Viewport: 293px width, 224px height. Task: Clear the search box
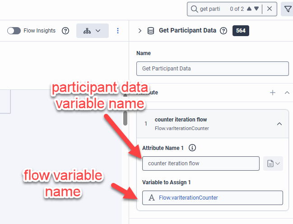(270, 9)
